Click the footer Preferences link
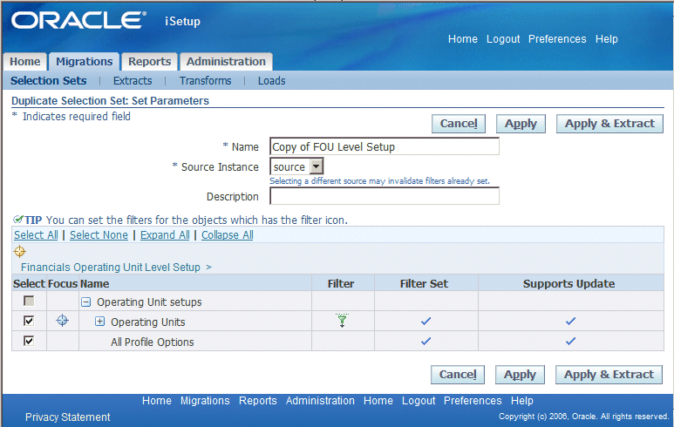674x427 pixels. pyautogui.click(x=473, y=401)
